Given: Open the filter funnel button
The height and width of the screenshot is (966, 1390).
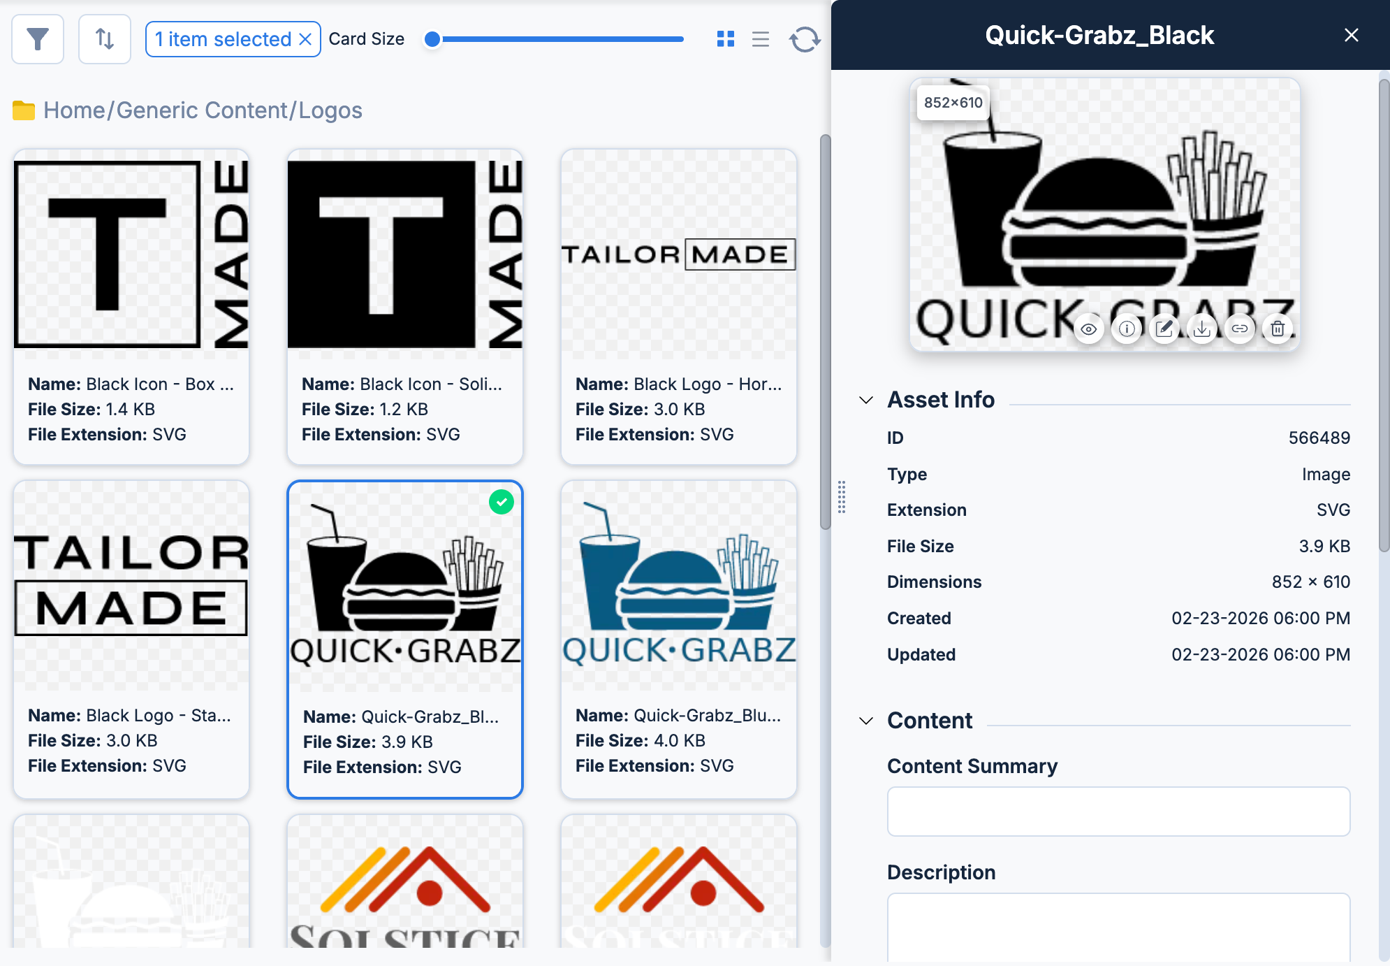Looking at the screenshot, I should (x=38, y=39).
